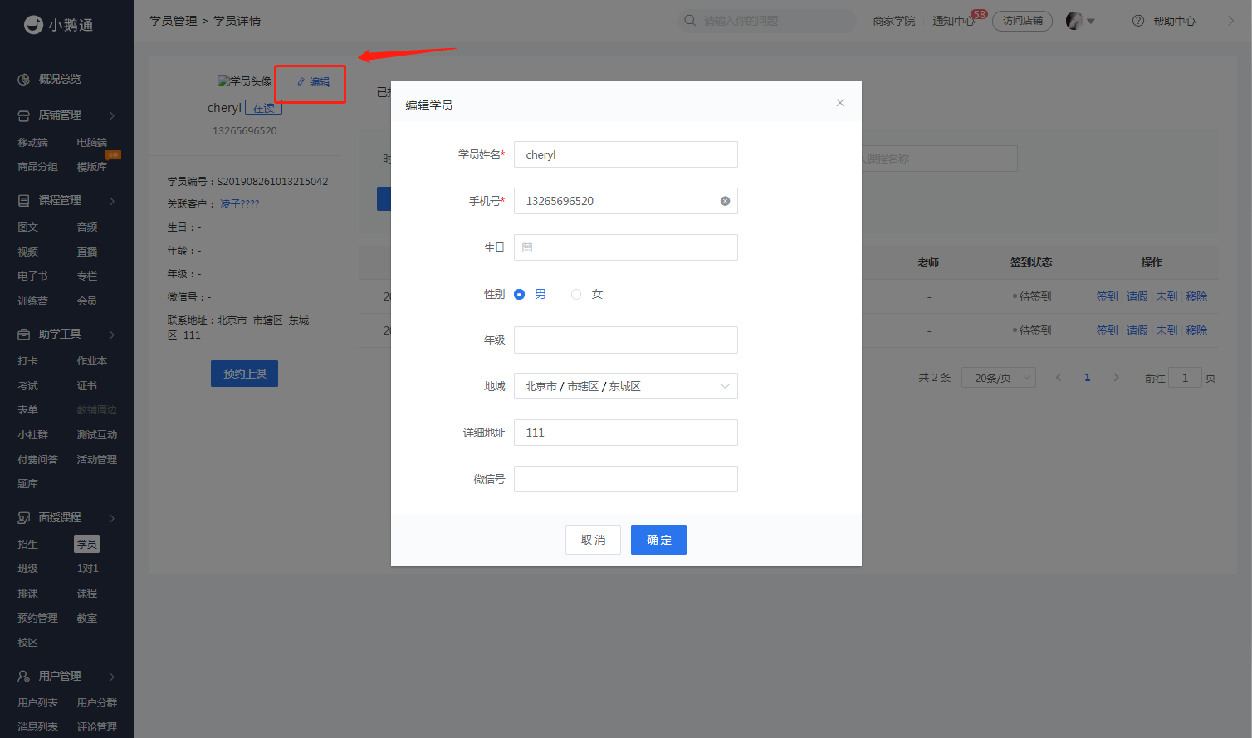
Task: Click the first row 签到 action
Action: (x=1107, y=296)
